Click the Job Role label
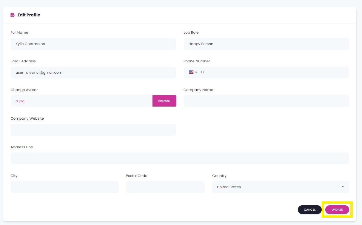 191,33
